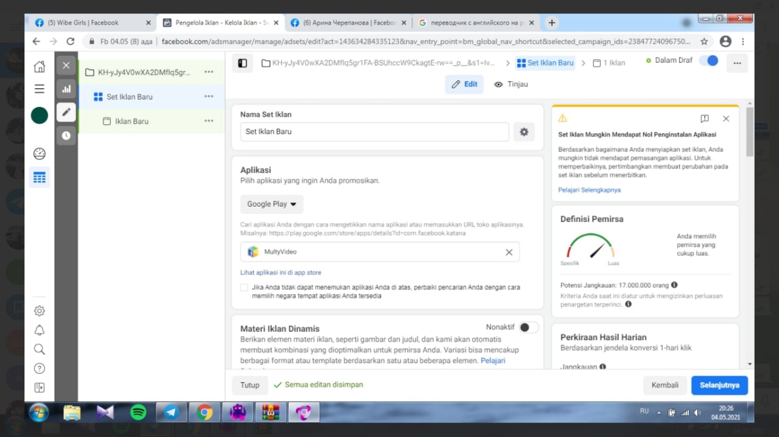Image resolution: width=779 pixels, height=437 pixels.
Task: Close the editing pane with the X icon
Action: click(x=66, y=65)
